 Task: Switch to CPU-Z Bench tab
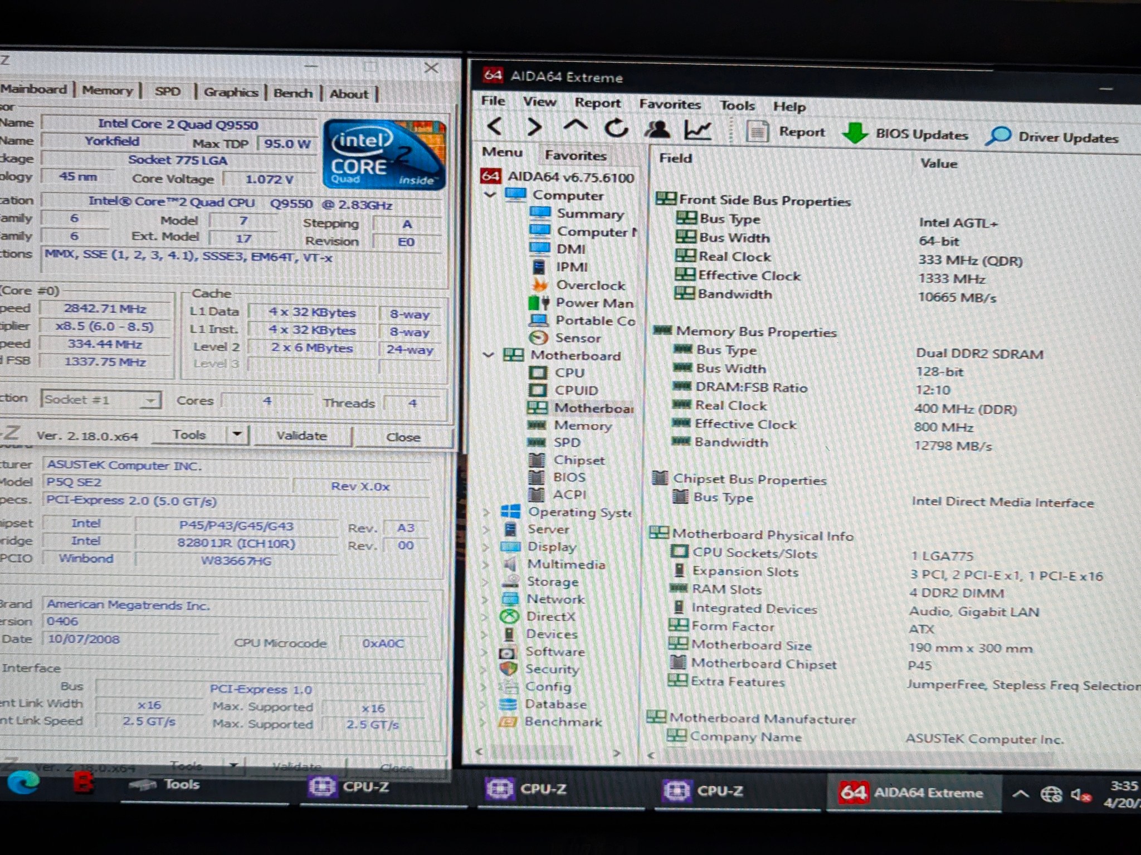coord(293,93)
